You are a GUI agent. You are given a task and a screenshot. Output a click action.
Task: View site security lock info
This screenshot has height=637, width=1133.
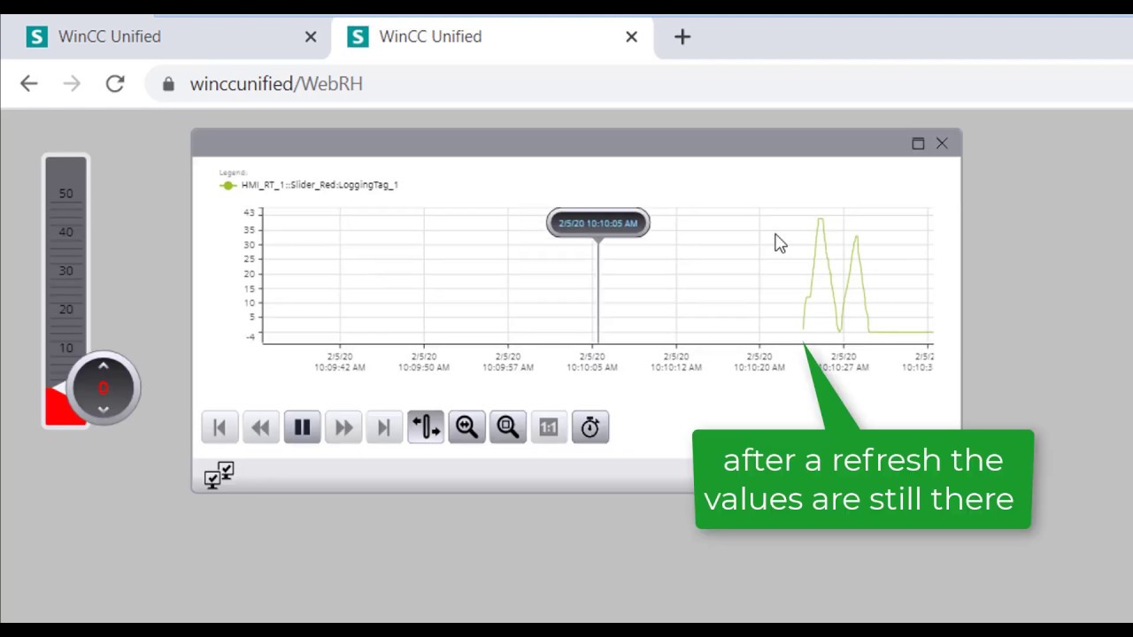pos(168,84)
